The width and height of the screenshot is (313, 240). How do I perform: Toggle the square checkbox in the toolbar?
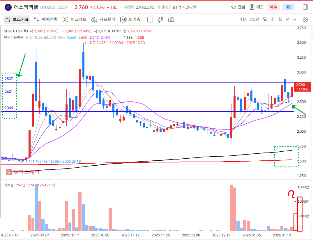coord(150,20)
